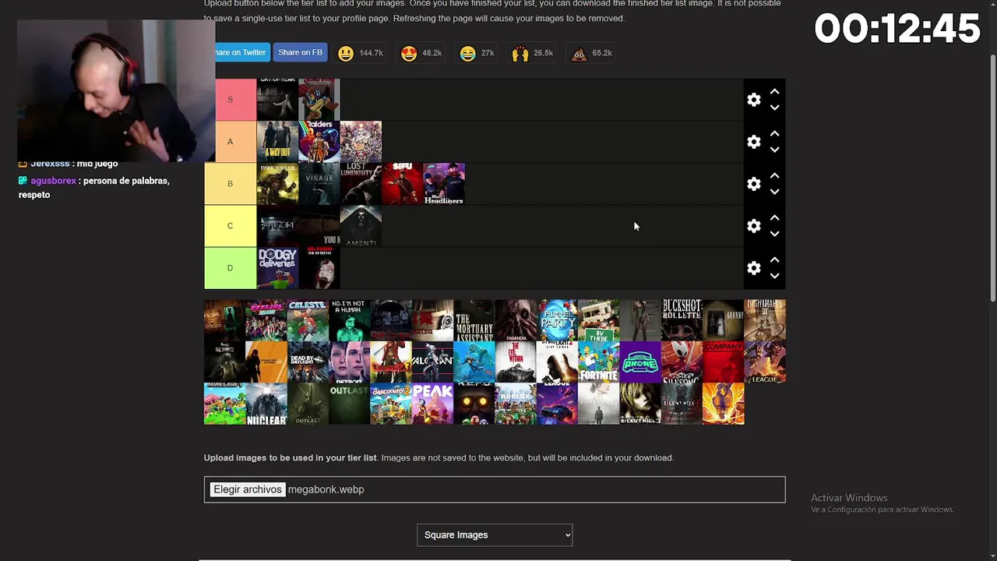Open settings gear for S tier row
Image resolution: width=997 pixels, height=561 pixels.
[753, 100]
